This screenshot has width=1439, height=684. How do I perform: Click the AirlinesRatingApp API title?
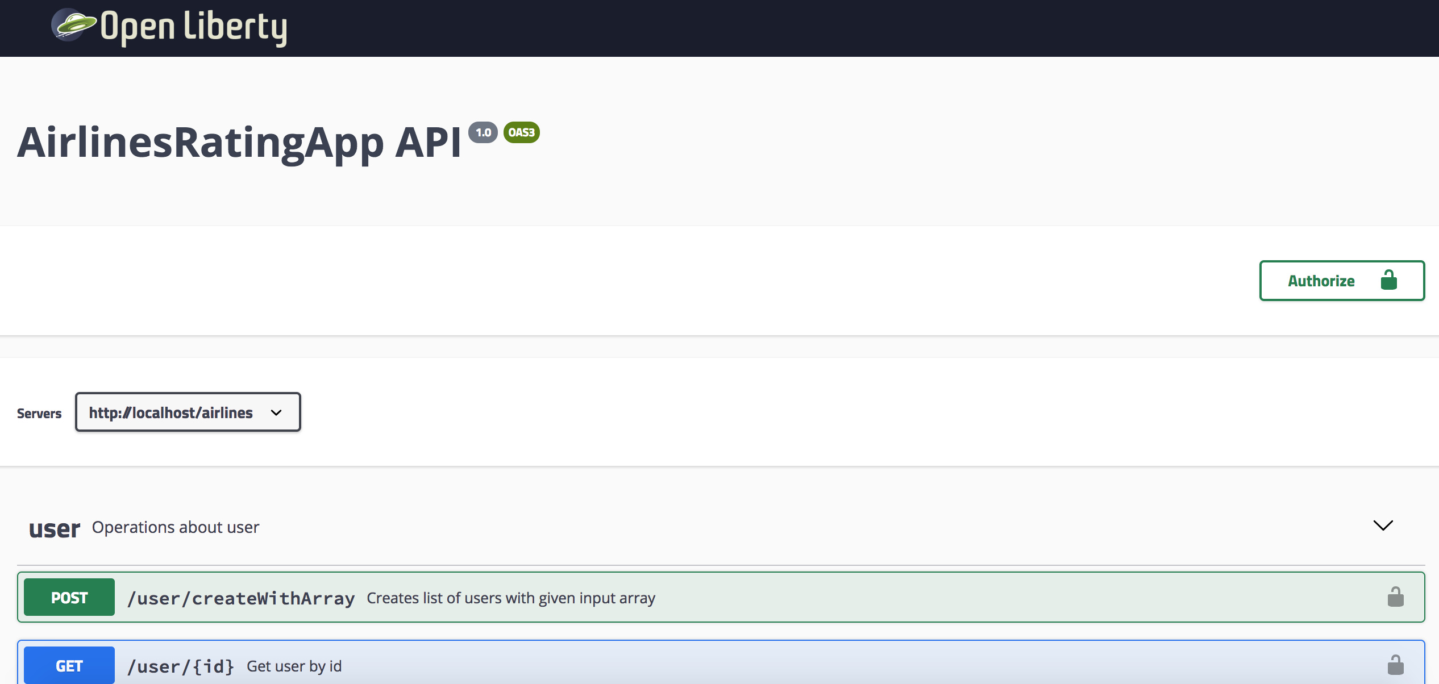(x=239, y=142)
